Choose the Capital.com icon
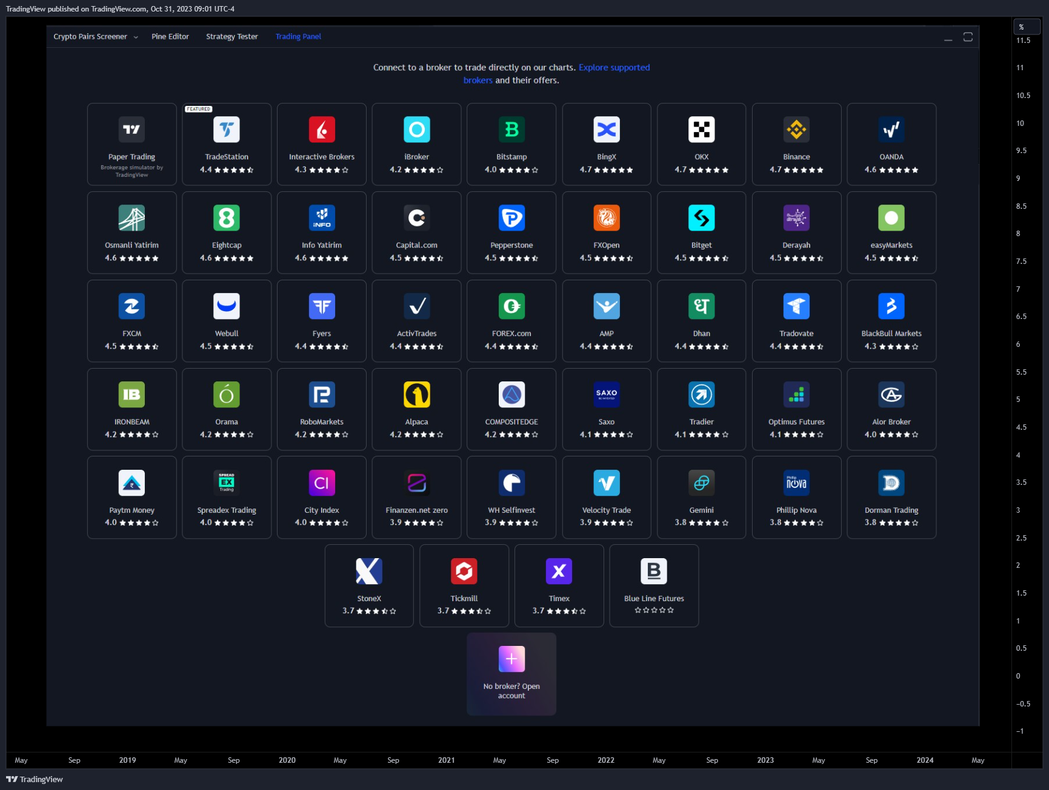The image size is (1049, 790). [417, 218]
